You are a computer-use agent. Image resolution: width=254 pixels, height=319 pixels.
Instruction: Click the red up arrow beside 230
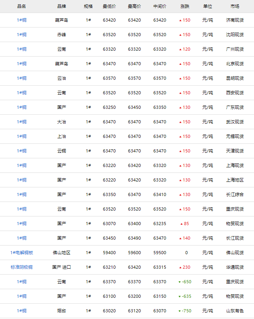click(180, 268)
